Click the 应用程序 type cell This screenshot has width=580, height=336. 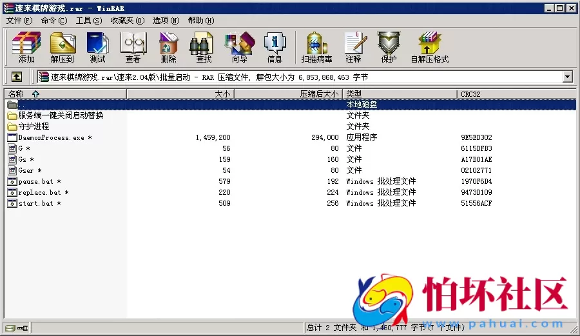(362, 137)
